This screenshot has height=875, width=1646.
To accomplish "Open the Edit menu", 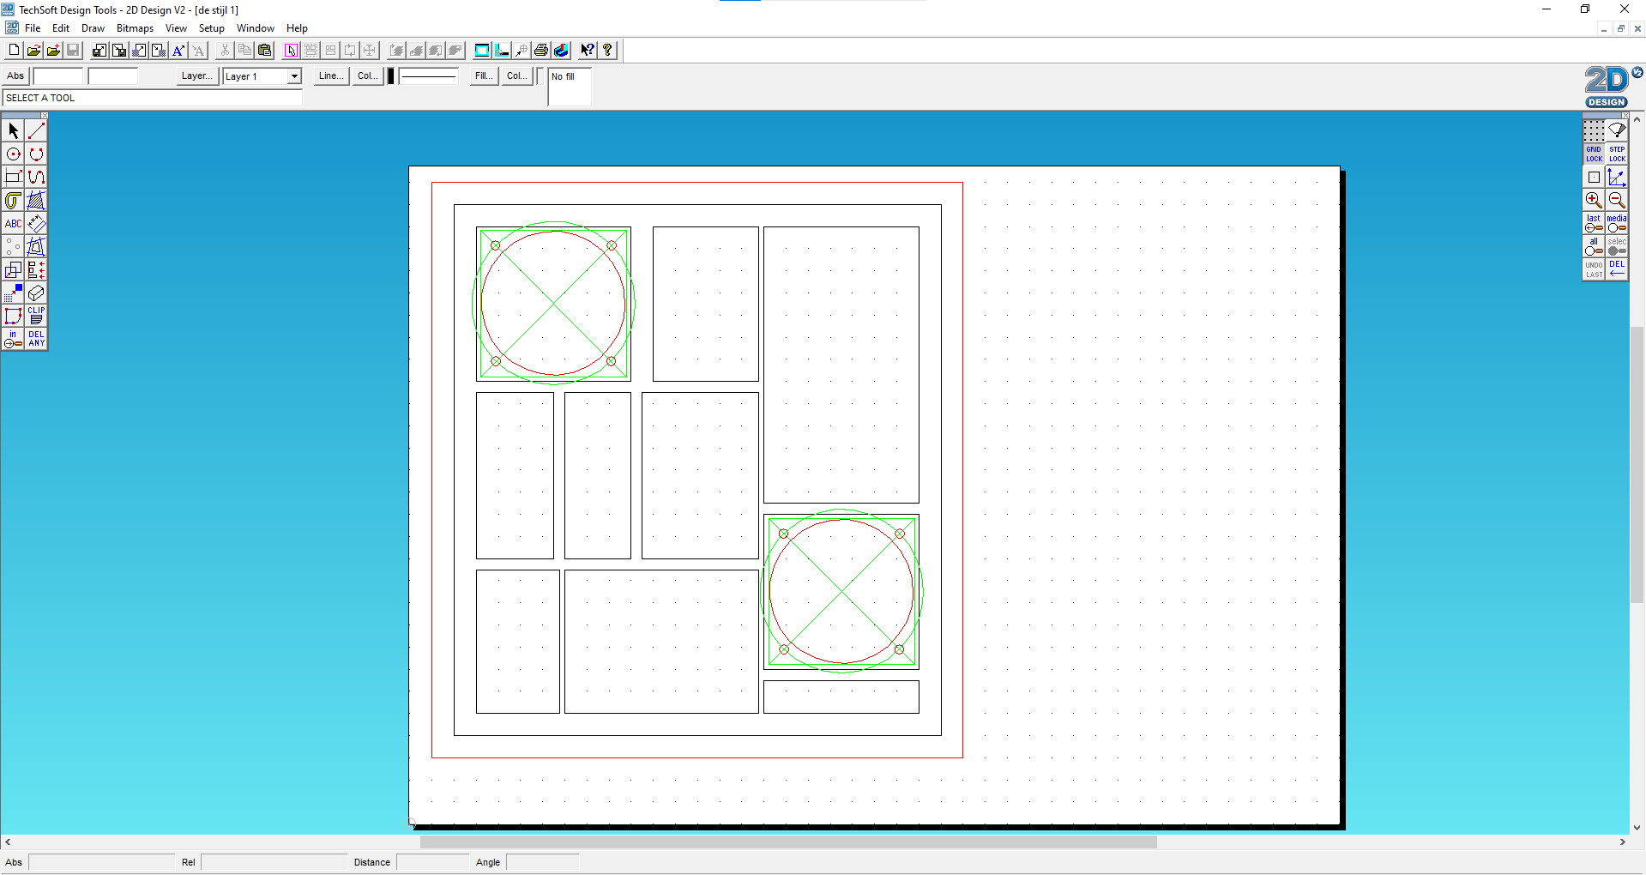I will pyautogui.click(x=61, y=28).
